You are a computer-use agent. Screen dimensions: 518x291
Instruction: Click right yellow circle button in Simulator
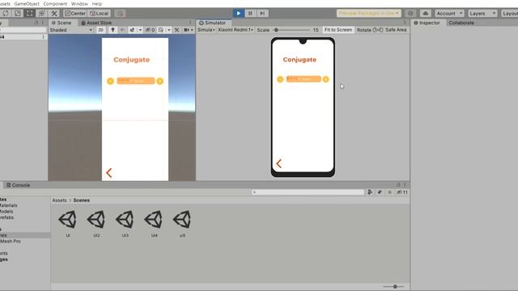pos(325,79)
